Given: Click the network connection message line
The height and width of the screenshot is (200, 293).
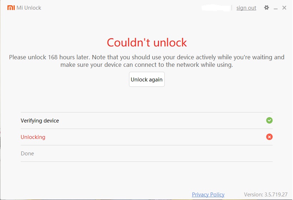Looking at the screenshot, I should pyautogui.click(x=146, y=65).
